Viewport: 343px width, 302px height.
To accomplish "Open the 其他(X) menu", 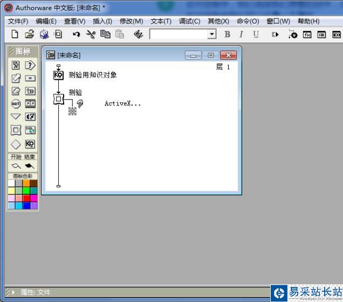I will [218, 22].
